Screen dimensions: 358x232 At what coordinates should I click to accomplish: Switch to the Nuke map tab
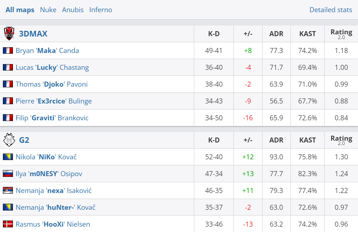(48, 10)
